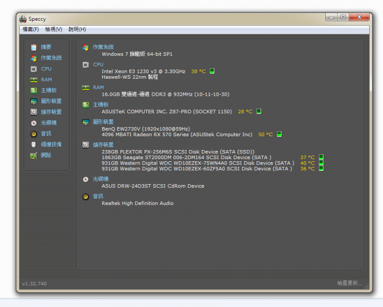Click text BenQ EW2730V (1920x1080@59Hz)
Image resolution: width=383 pixels, height=307 pixels.
146,129
